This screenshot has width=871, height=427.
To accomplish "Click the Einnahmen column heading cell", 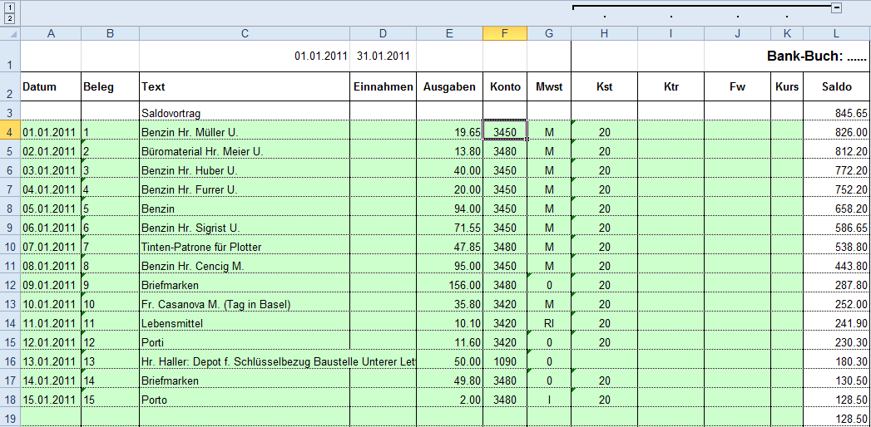I will (383, 87).
